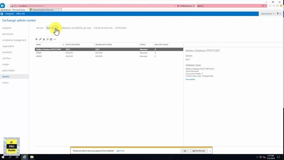Click the Refresh icon in the databases toolbar
This screenshot has height=160, width=284.
point(51,39)
